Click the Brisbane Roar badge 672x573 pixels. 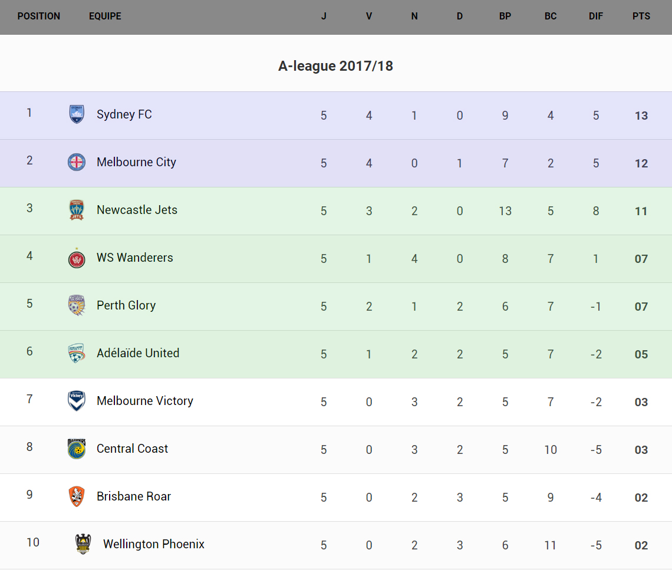point(77,496)
